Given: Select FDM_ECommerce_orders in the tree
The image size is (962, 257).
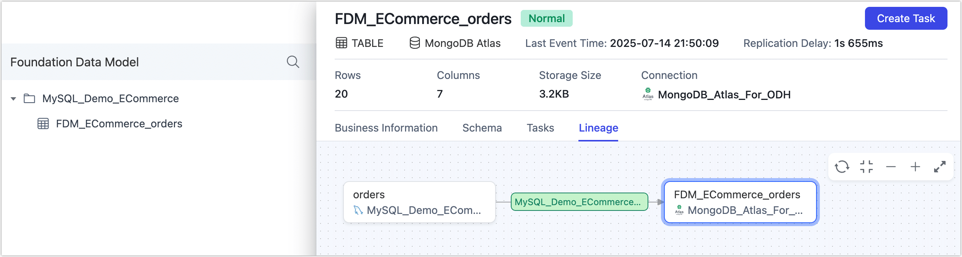Looking at the screenshot, I should [x=119, y=124].
